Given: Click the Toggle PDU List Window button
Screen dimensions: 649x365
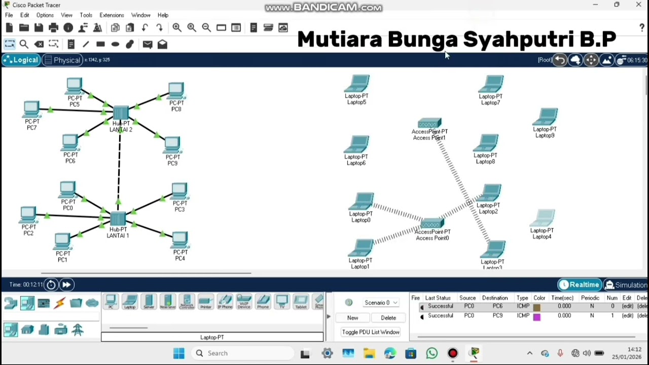Looking at the screenshot, I should pyautogui.click(x=371, y=332).
